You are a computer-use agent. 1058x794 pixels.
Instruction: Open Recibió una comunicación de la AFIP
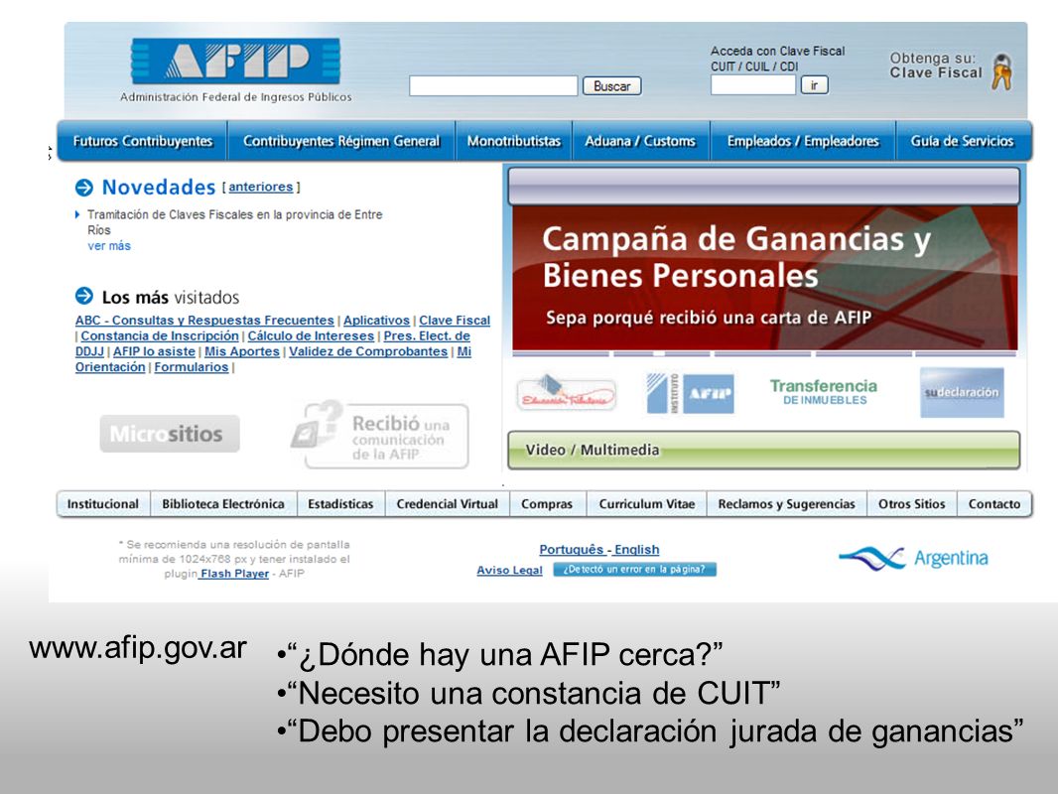click(x=379, y=435)
